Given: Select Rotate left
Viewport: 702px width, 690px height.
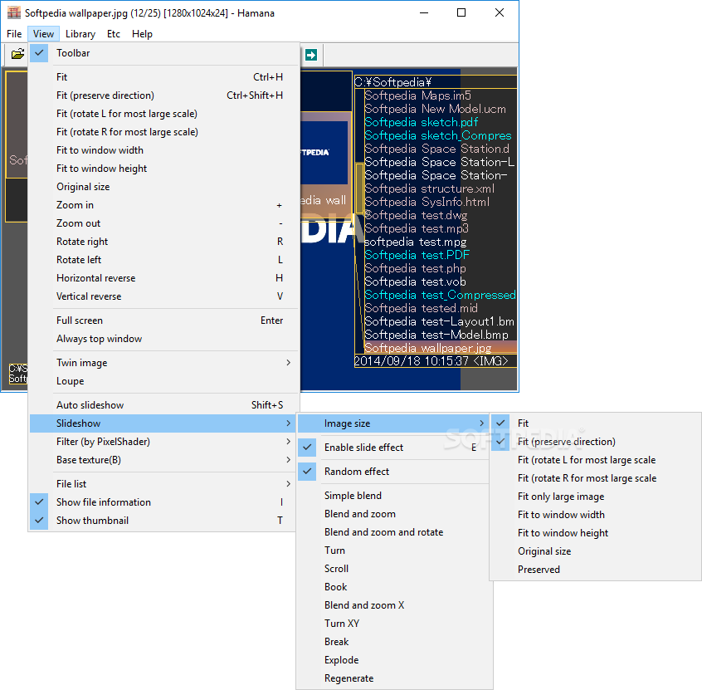Looking at the screenshot, I should 163,260.
